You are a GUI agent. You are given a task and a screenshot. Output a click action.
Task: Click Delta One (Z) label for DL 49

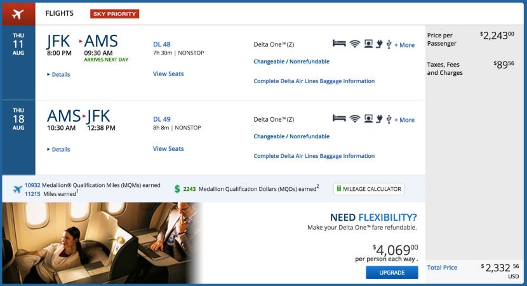point(274,119)
